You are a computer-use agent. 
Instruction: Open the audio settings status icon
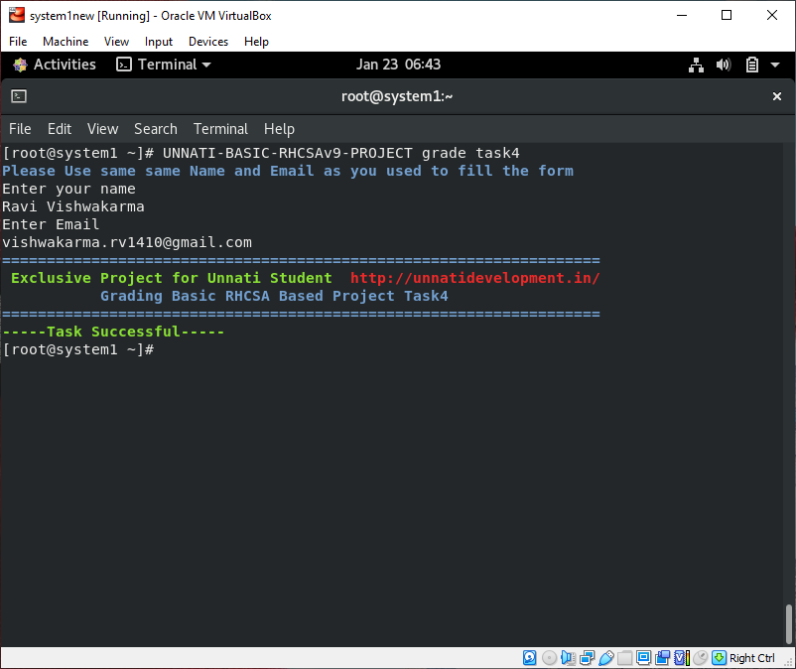(x=568, y=658)
